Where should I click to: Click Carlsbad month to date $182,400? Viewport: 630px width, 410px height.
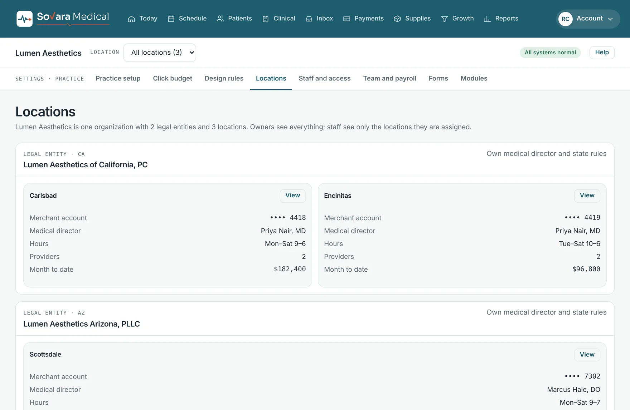[x=290, y=269]
